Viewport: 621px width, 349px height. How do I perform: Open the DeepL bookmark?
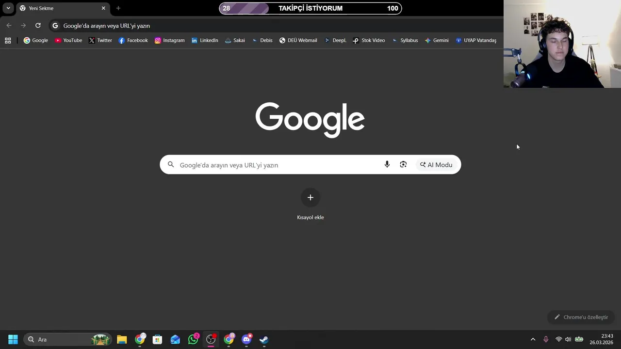(335, 41)
